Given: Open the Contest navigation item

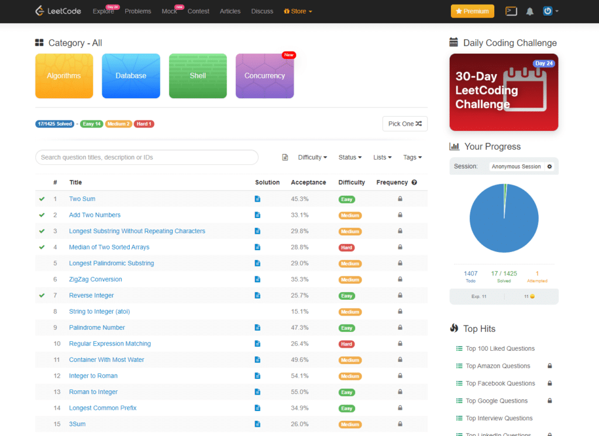Looking at the screenshot, I should (x=198, y=11).
